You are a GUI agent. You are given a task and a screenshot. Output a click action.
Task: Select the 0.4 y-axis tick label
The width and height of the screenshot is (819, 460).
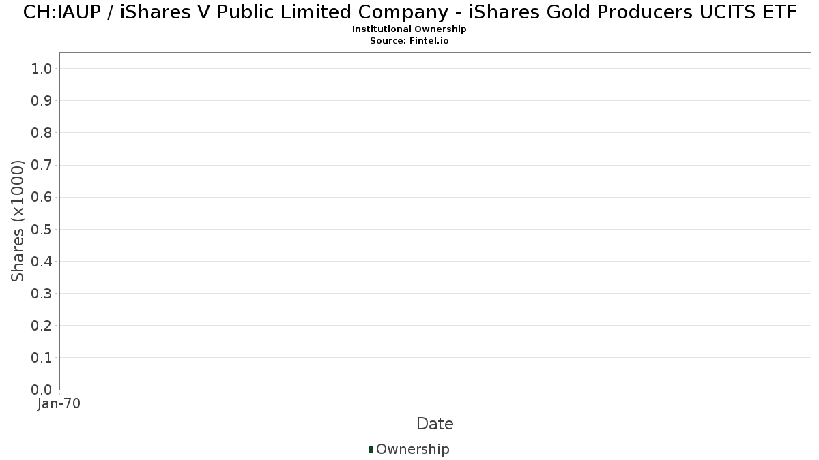[x=41, y=261]
